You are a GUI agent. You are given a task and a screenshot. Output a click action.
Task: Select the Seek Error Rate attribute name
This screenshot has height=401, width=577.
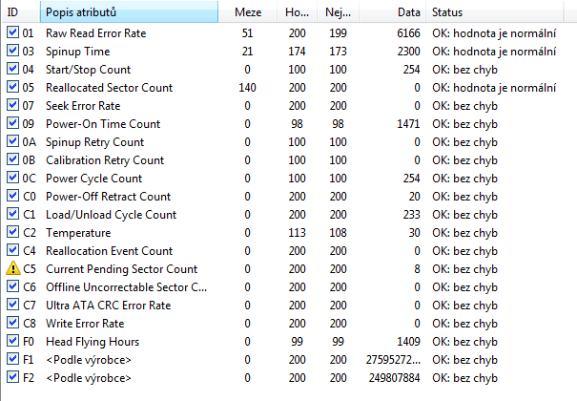pyautogui.click(x=83, y=106)
